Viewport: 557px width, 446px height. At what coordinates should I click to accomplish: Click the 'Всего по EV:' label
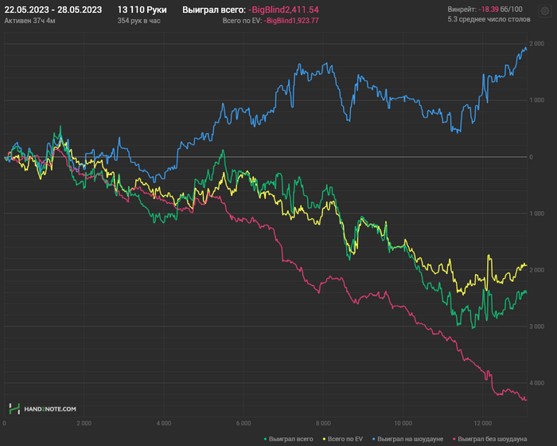242,21
